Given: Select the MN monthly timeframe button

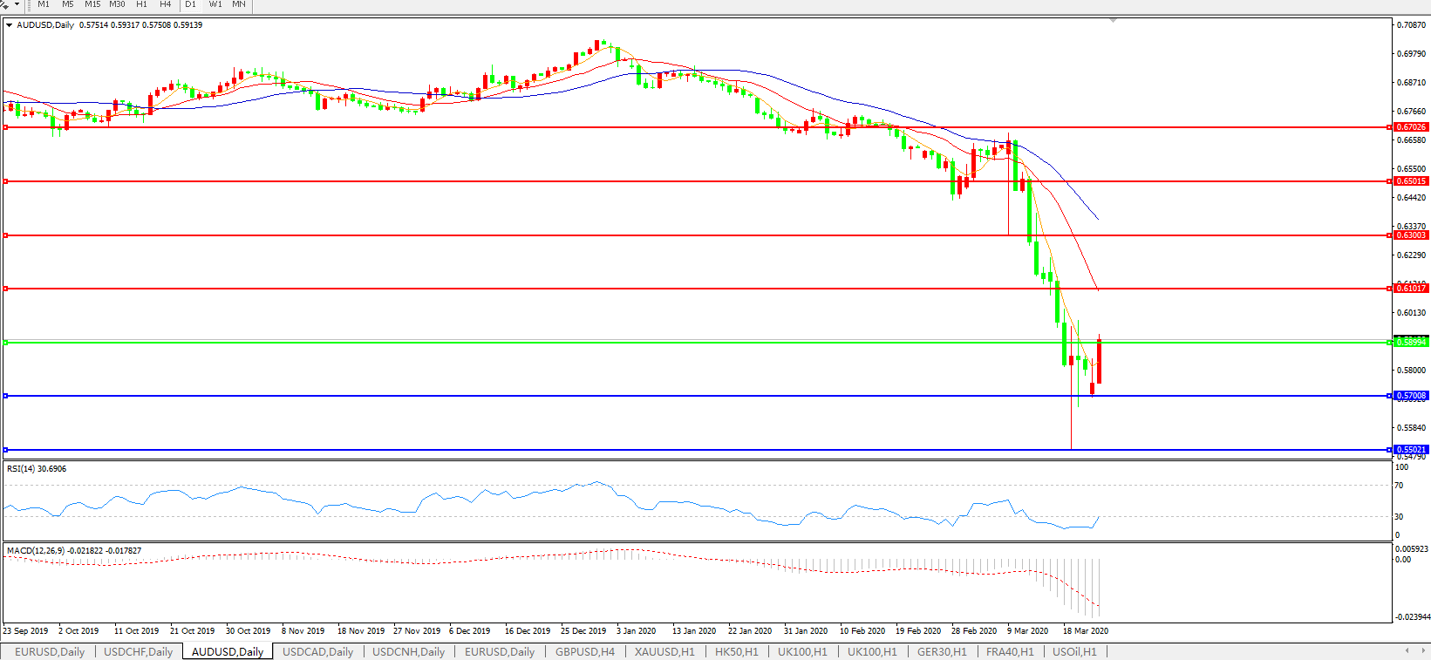Looking at the screenshot, I should tap(239, 4).
